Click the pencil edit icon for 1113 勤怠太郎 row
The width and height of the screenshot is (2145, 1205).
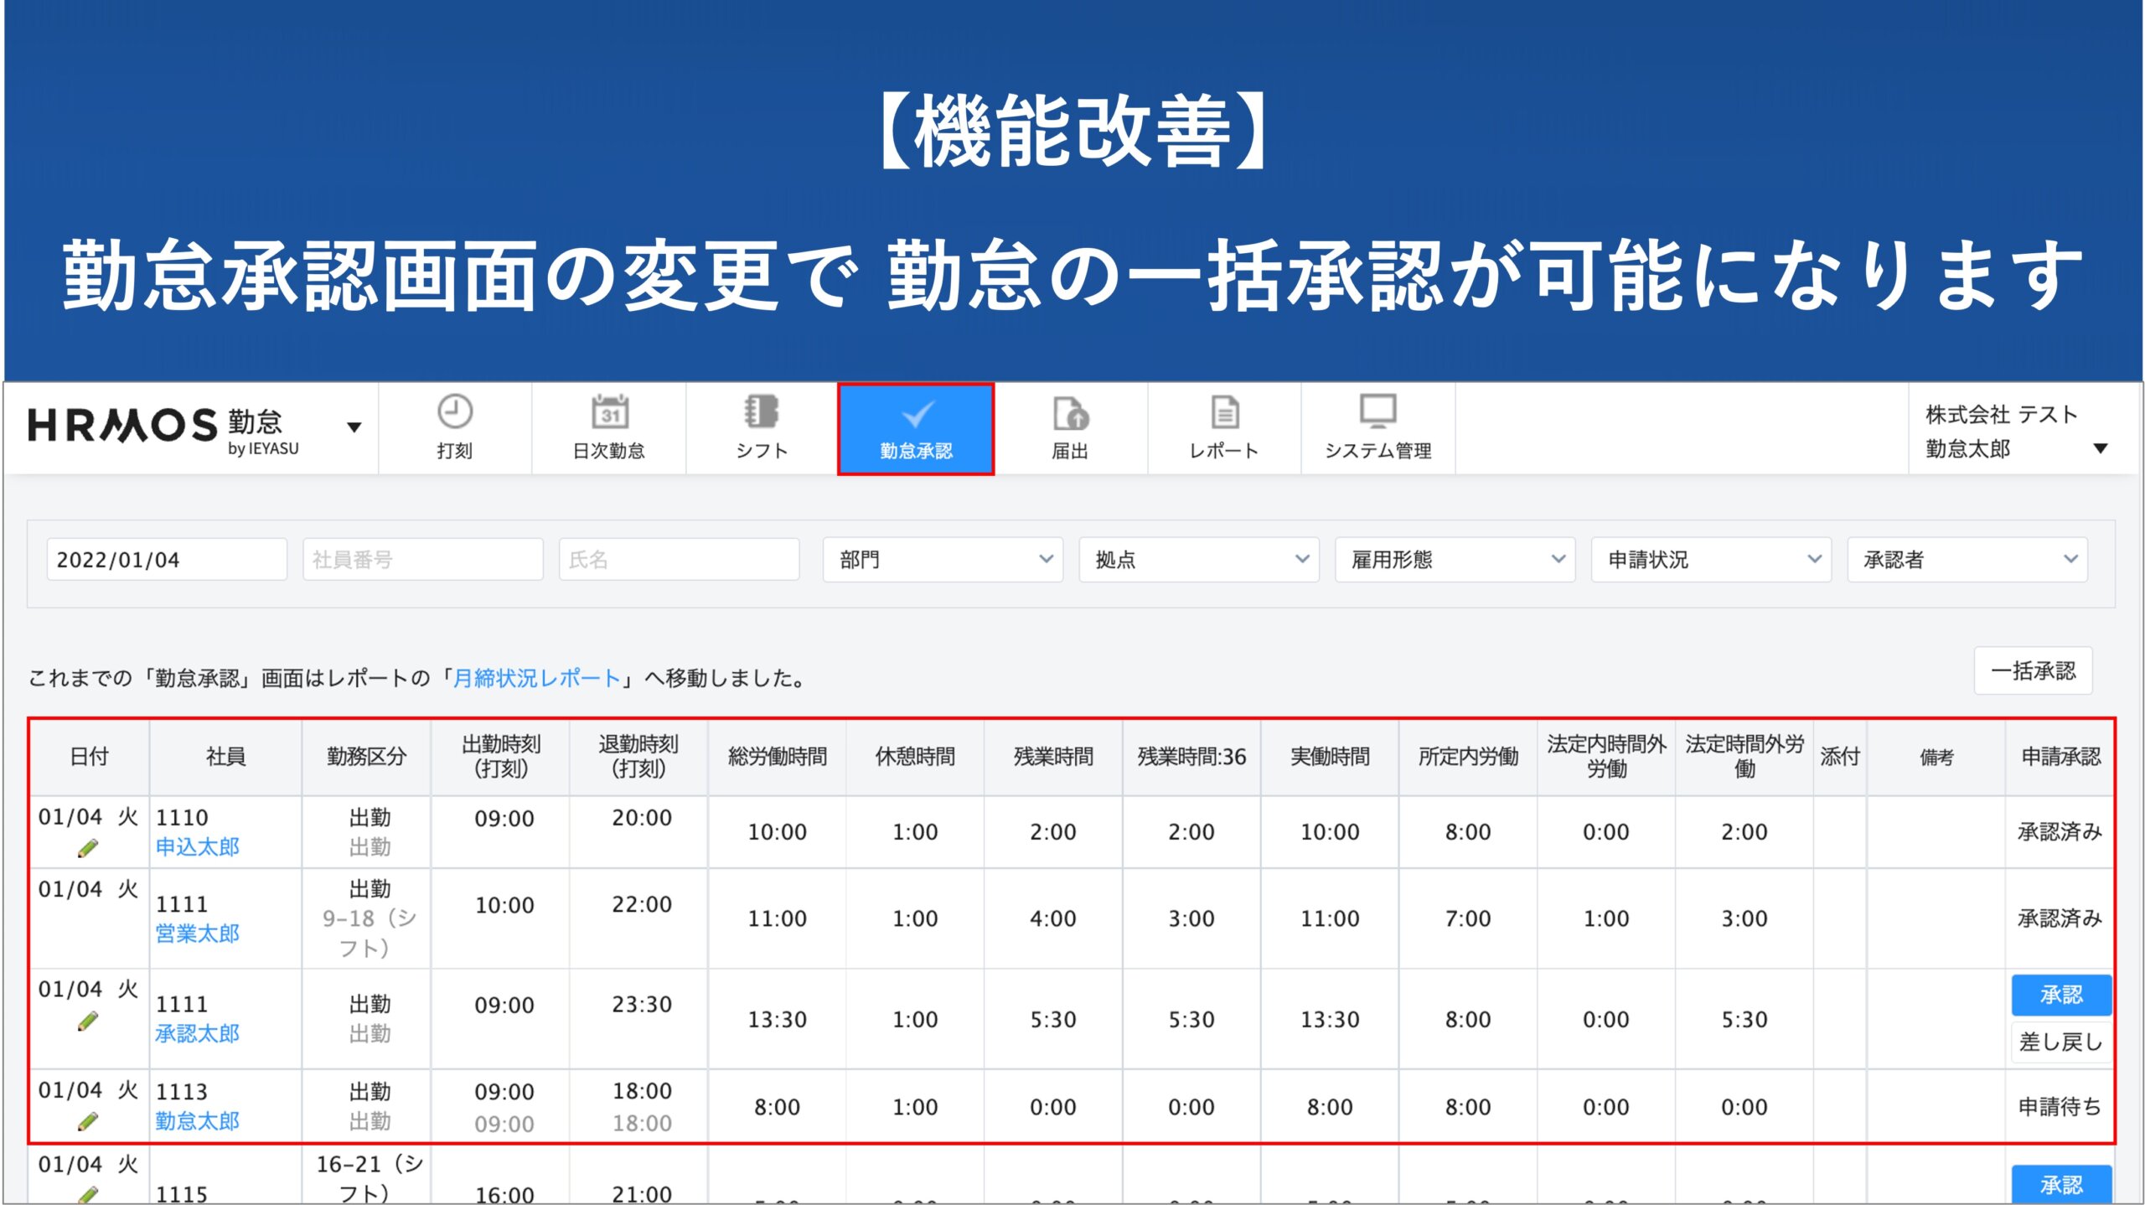click(88, 1121)
